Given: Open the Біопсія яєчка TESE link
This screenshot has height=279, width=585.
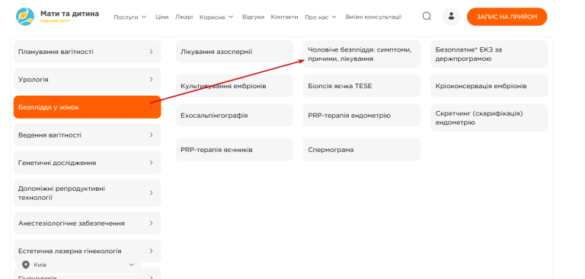Looking at the screenshot, I should point(362,86).
